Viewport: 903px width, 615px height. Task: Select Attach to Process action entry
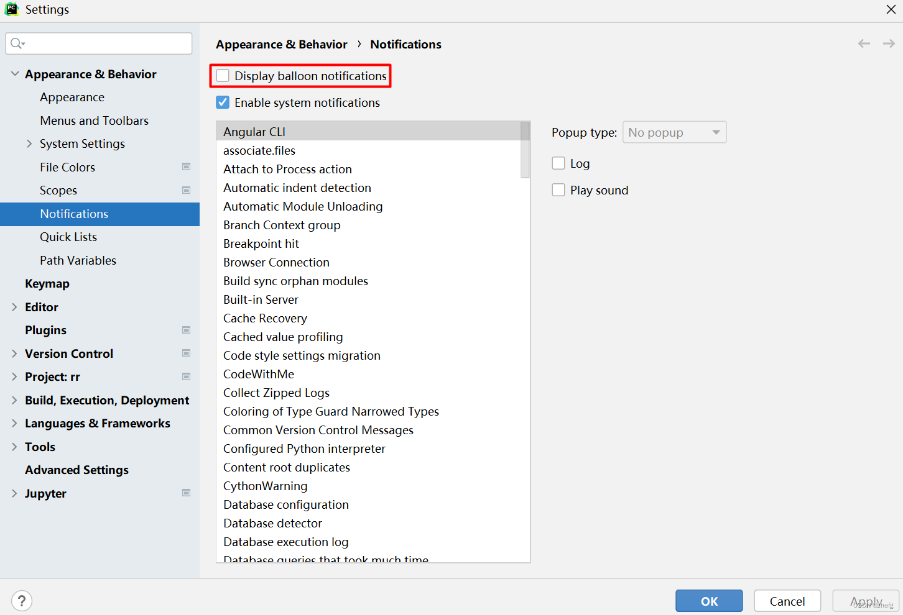tap(369, 169)
